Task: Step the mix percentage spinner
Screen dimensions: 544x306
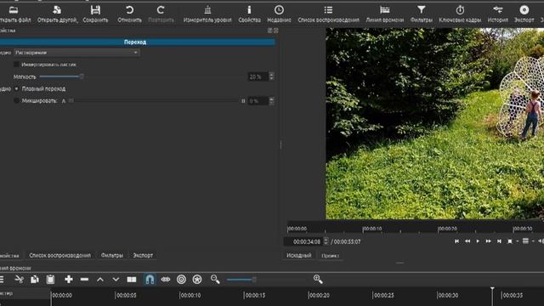Action: point(272,101)
